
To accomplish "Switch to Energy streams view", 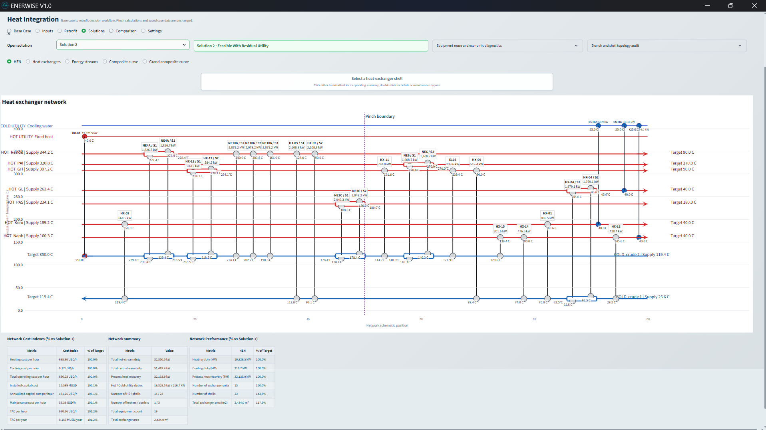I will 82,61.
